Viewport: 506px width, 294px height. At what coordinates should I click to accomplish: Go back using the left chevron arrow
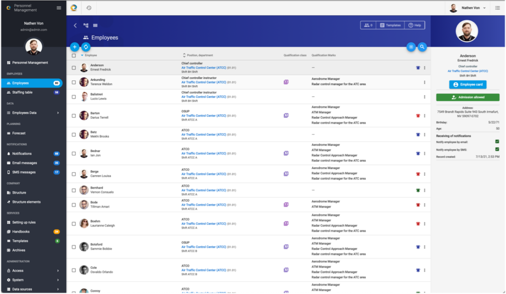tap(75, 25)
